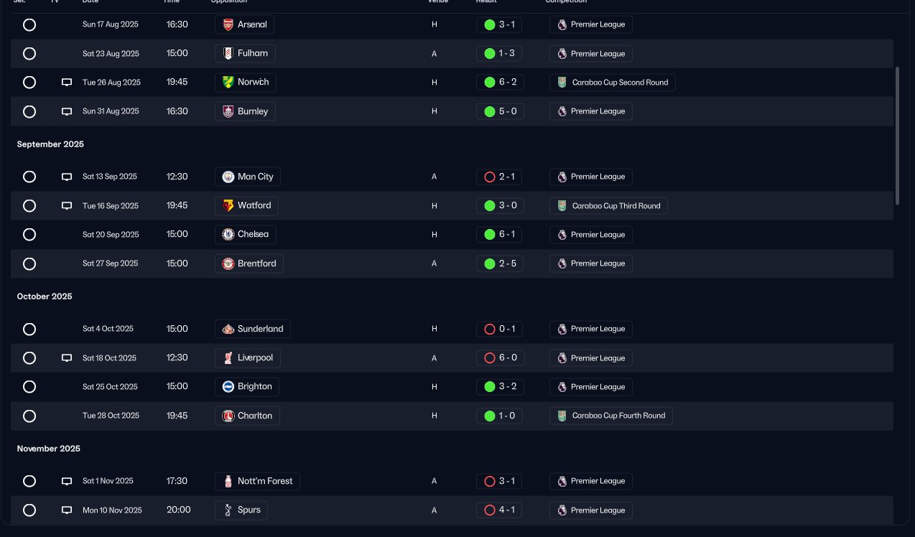Image resolution: width=915 pixels, height=537 pixels.
Task: Select the Sunderland fixture radio button
Action: [29, 330]
